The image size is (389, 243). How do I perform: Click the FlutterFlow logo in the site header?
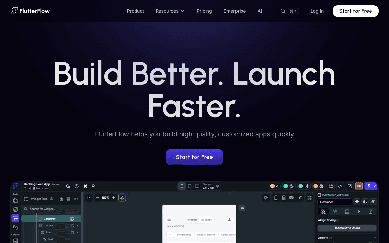30,11
